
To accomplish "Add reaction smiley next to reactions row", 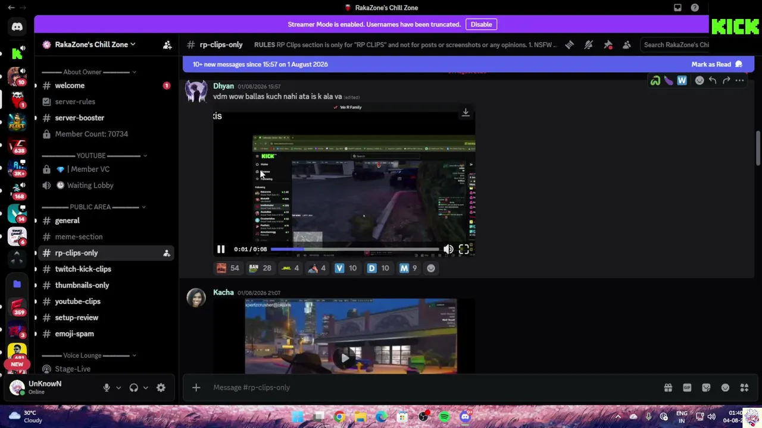I will pos(431,268).
